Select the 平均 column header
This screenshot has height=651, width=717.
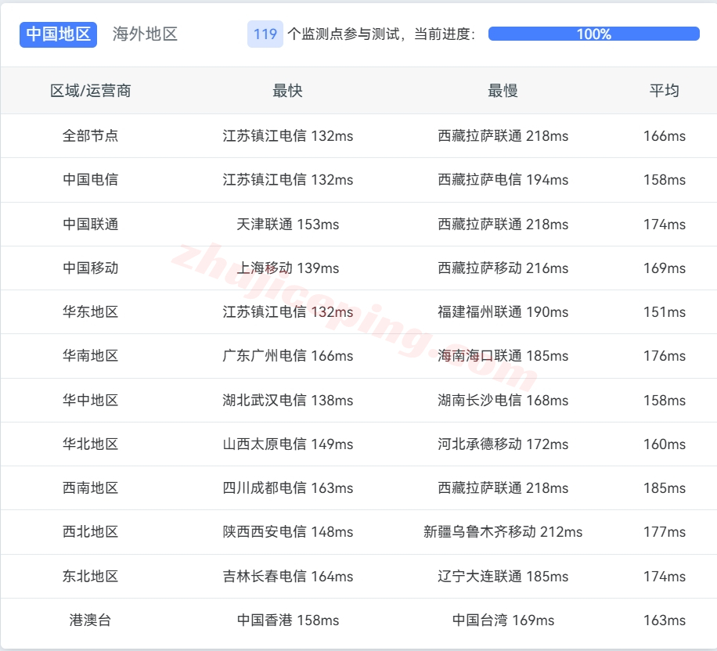pyautogui.click(x=665, y=91)
